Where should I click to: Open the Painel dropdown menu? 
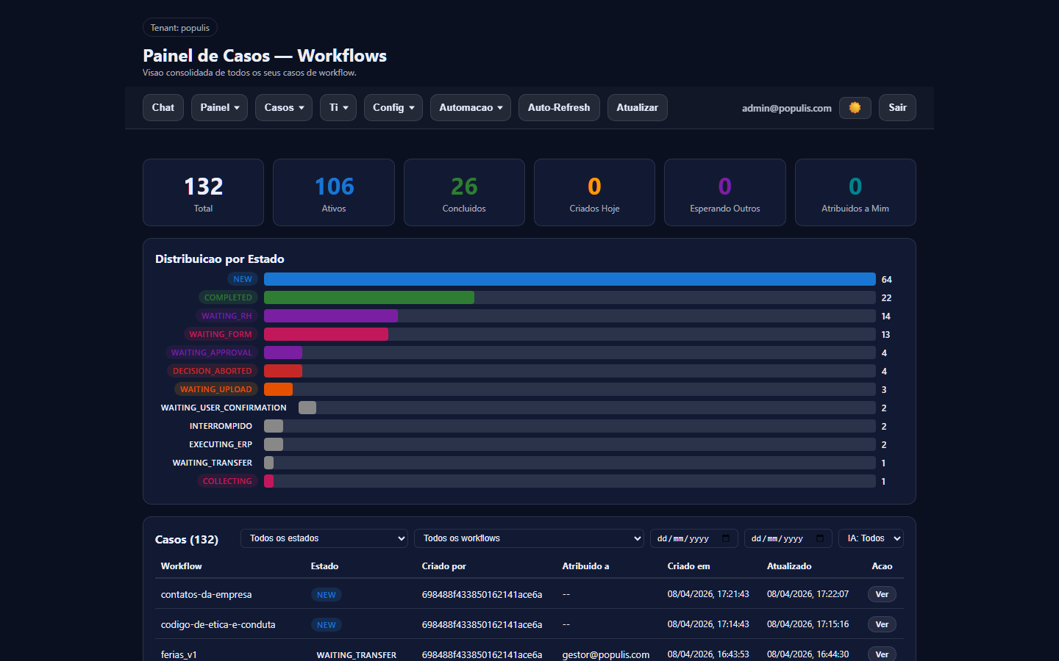click(x=219, y=107)
